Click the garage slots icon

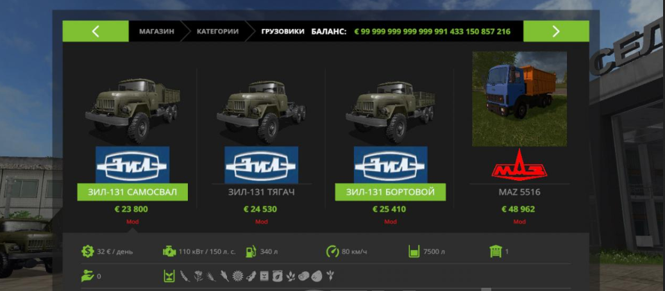point(495,251)
